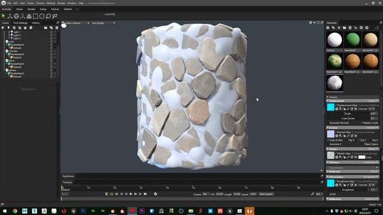Activate the rotate gizmo tool
This screenshot has height=215, width=383.
(x=16, y=16)
